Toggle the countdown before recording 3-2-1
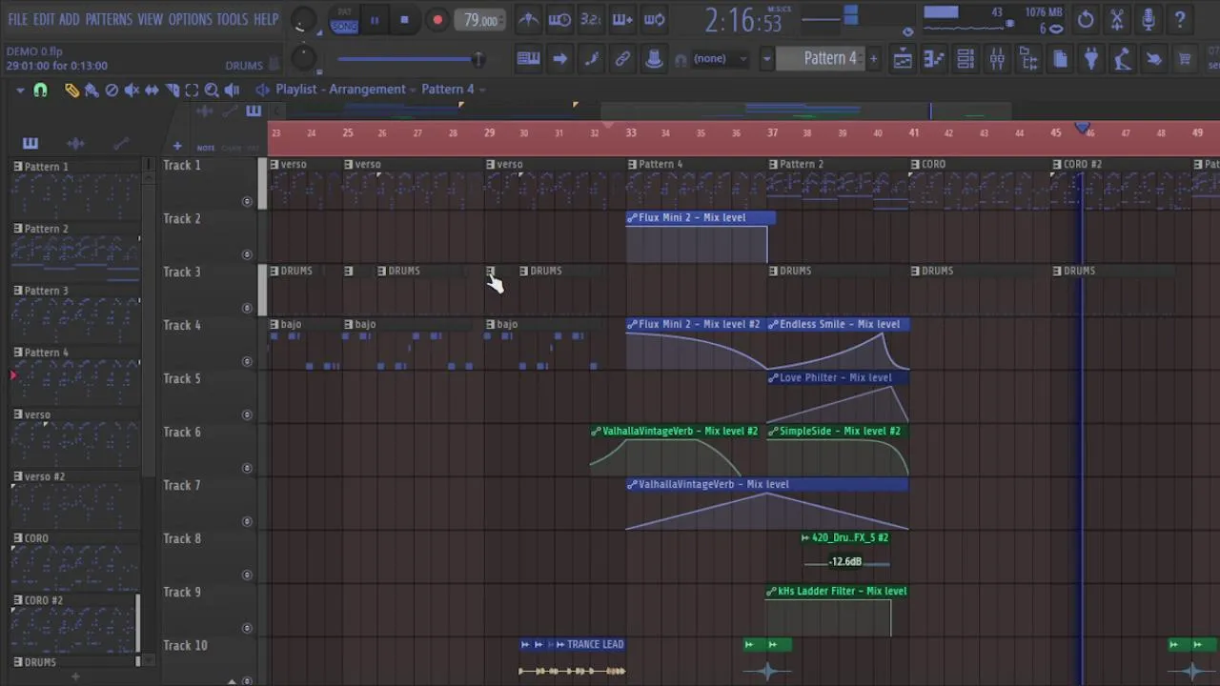Image resolution: width=1220 pixels, height=686 pixels. (591, 19)
